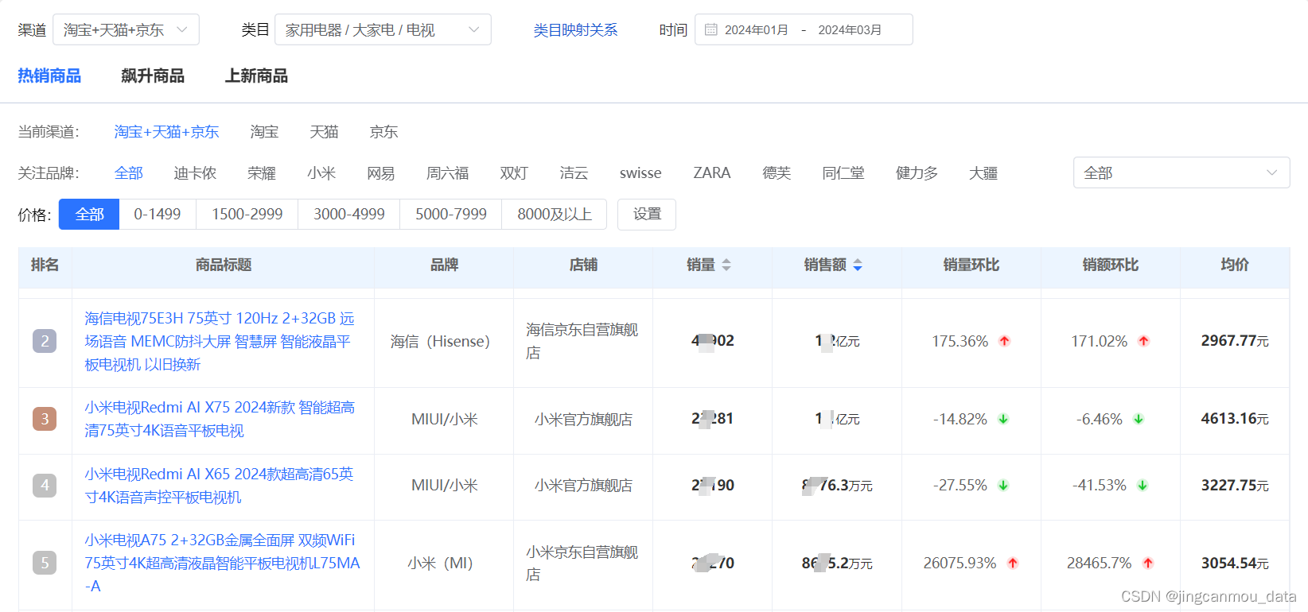Filter by brand 网易
This screenshot has height=612, width=1308.
coord(380,173)
